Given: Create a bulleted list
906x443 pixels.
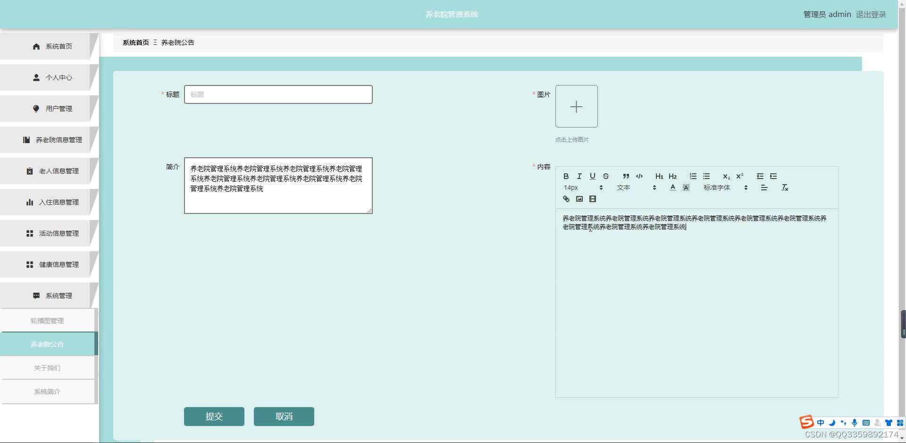Looking at the screenshot, I should (x=706, y=176).
